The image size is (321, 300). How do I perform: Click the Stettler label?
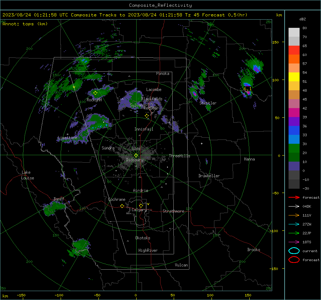point(208,103)
